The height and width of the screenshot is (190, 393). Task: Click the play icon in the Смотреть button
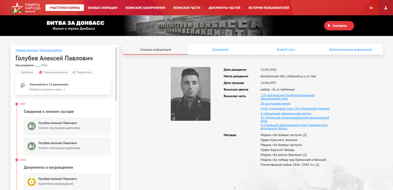pos(329,26)
